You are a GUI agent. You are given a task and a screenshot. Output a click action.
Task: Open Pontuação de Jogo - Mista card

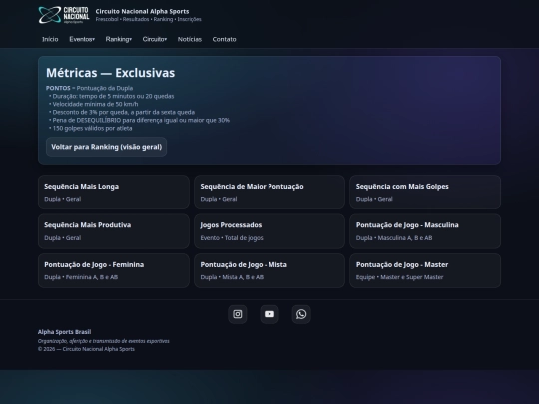(269, 270)
